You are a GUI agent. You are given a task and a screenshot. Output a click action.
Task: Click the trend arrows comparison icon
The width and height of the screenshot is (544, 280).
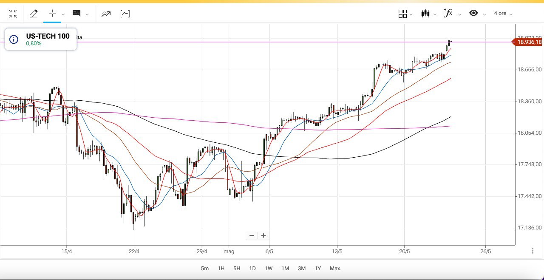click(106, 14)
